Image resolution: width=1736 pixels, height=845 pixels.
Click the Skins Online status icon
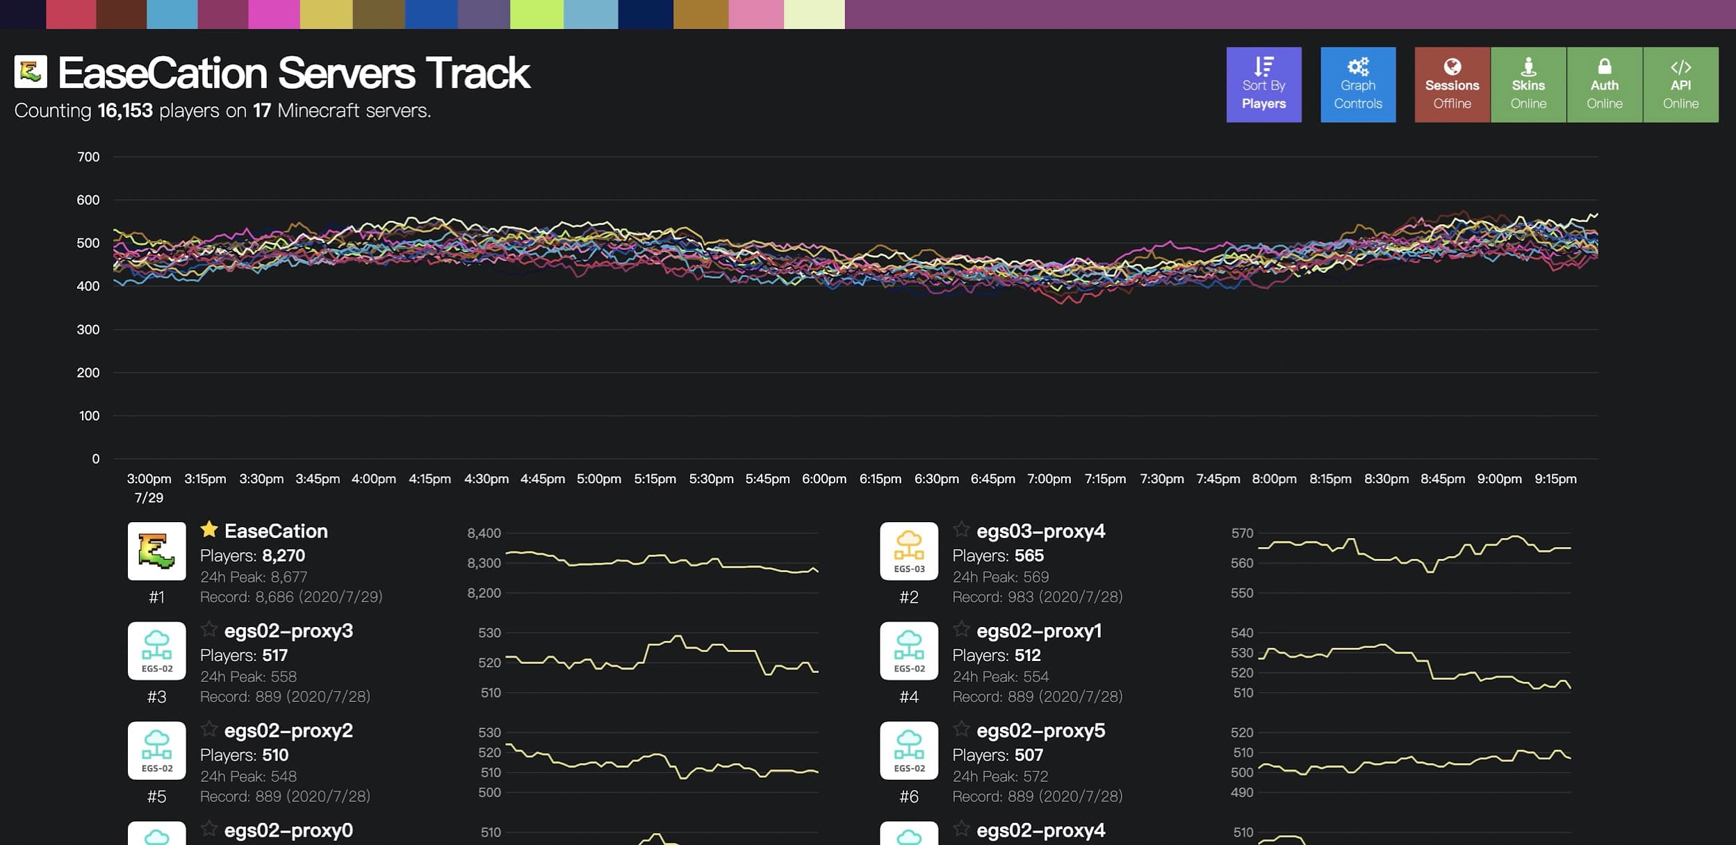pyautogui.click(x=1528, y=67)
